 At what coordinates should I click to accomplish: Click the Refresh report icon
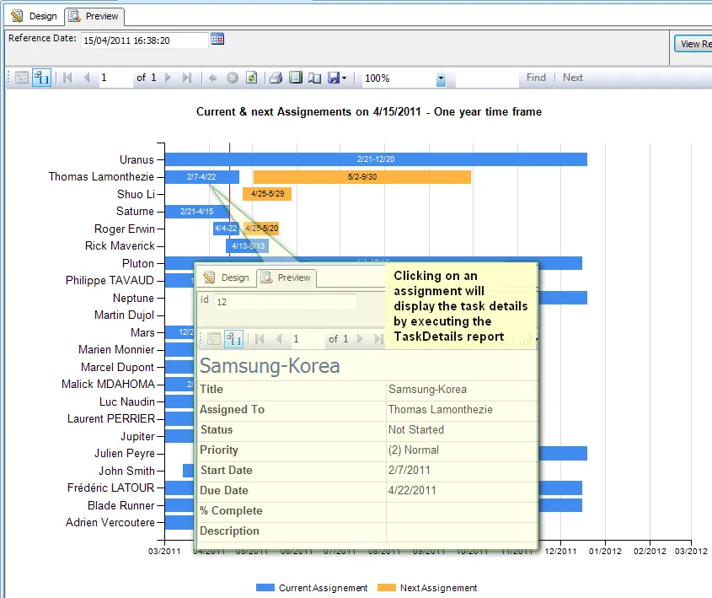point(253,78)
